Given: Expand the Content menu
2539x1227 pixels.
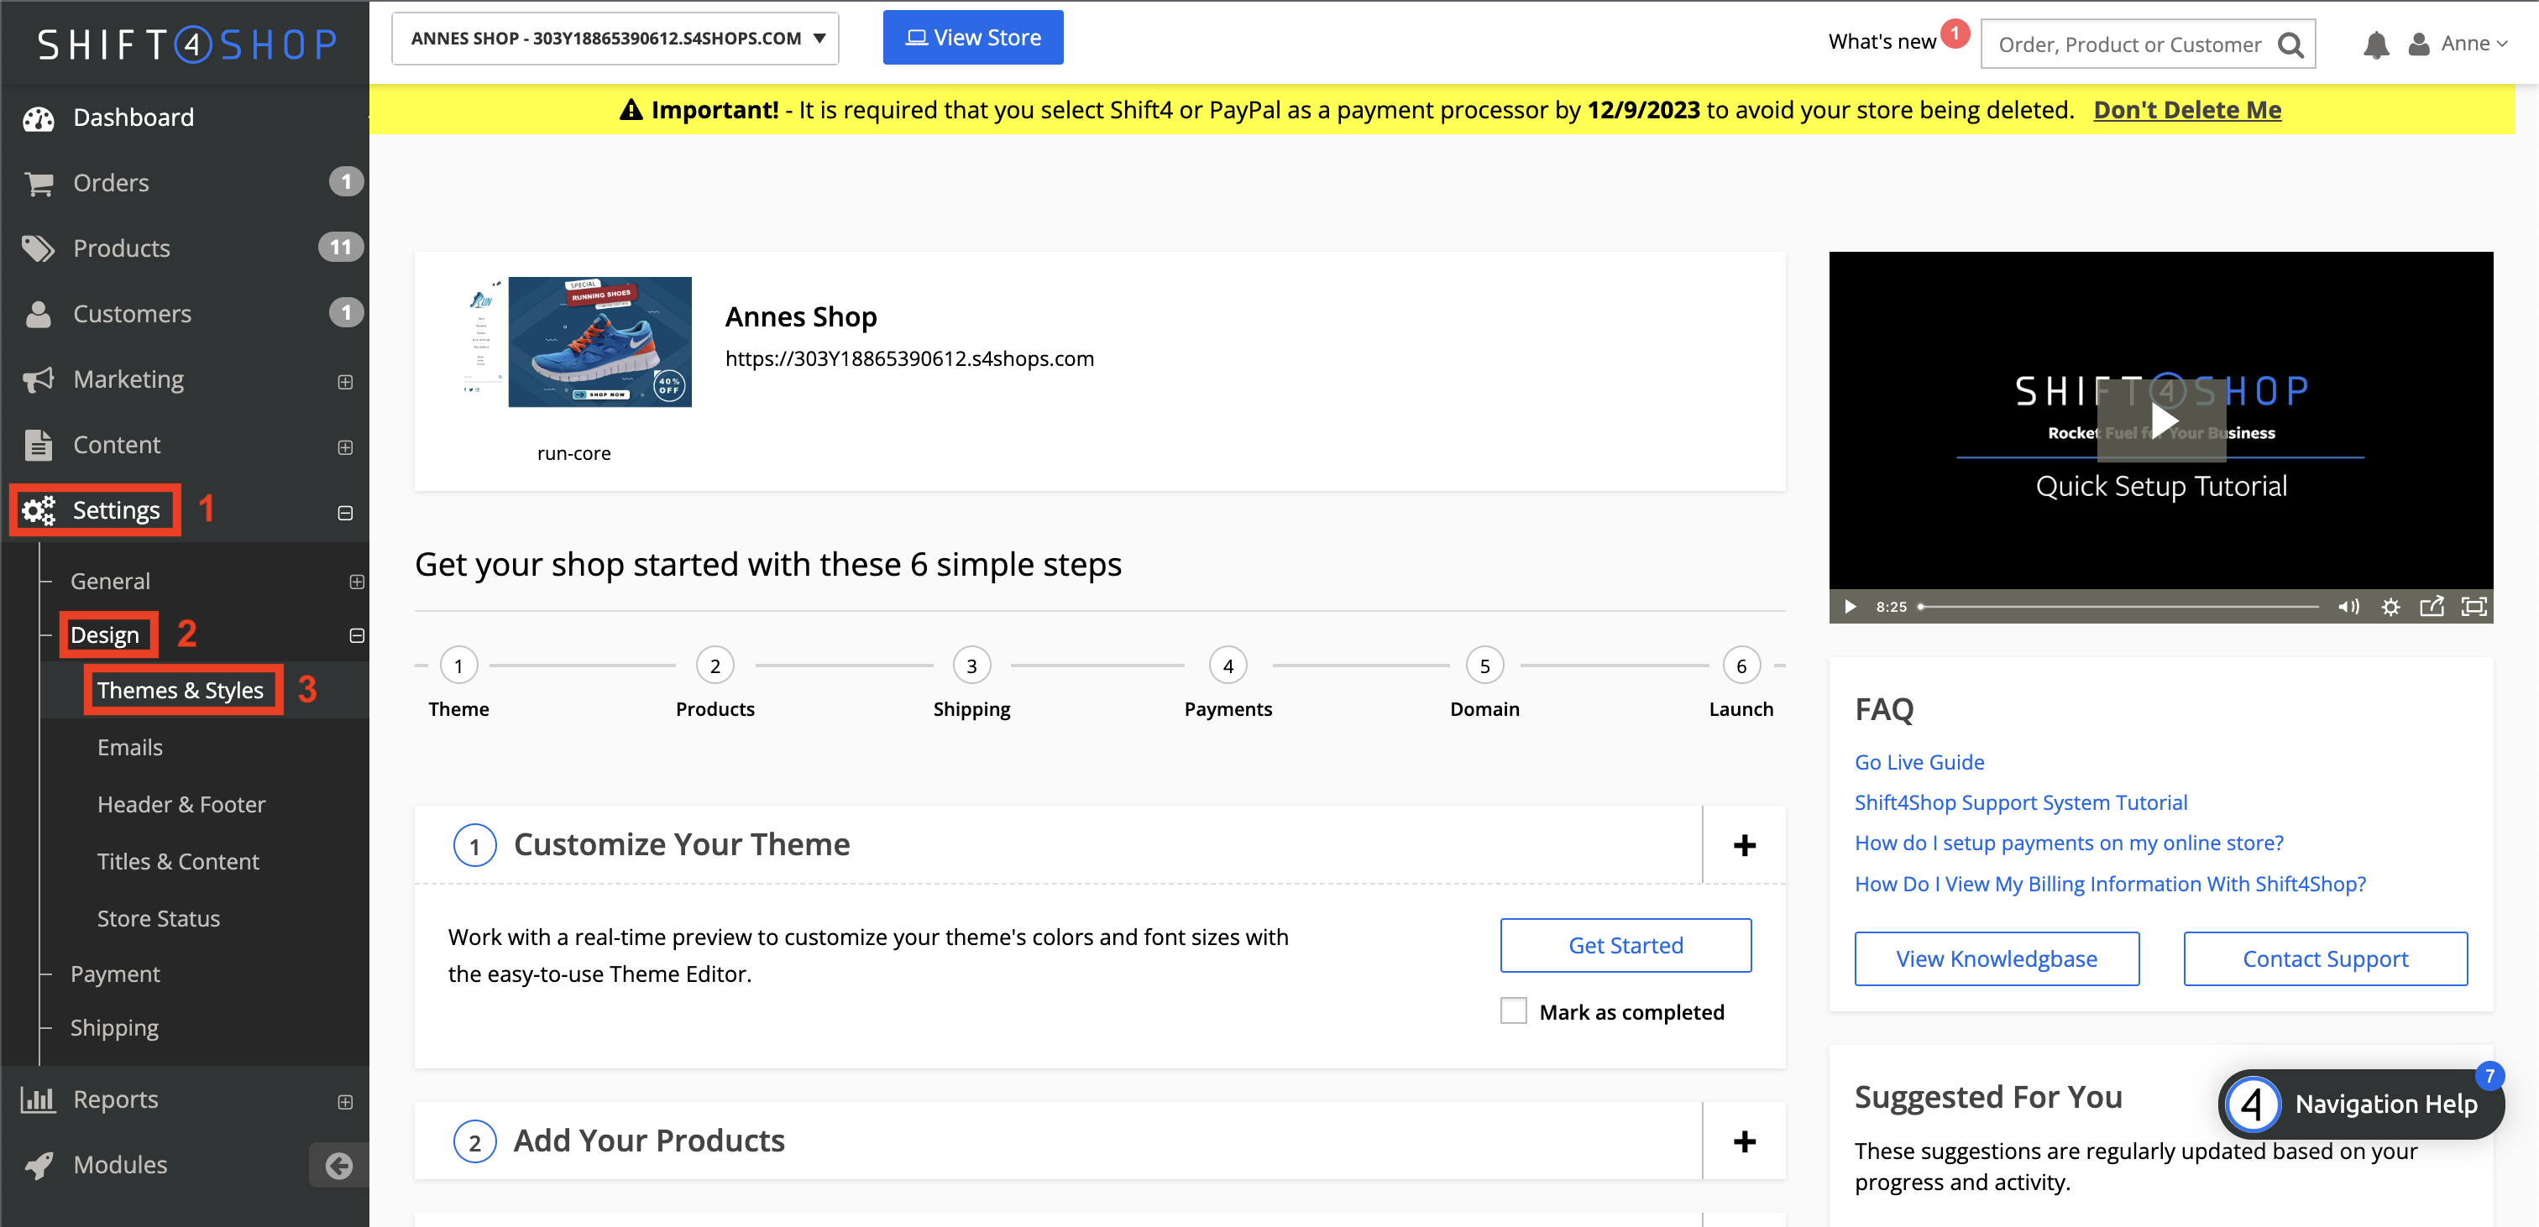Looking at the screenshot, I should [345, 447].
